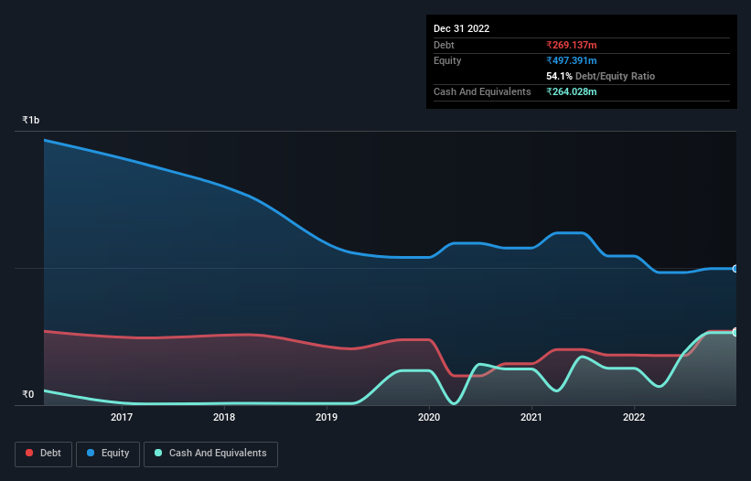The width and height of the screenshot is (751, 481).
Task: Click the ₹1b y-axis label
Action: click(31, 120)
